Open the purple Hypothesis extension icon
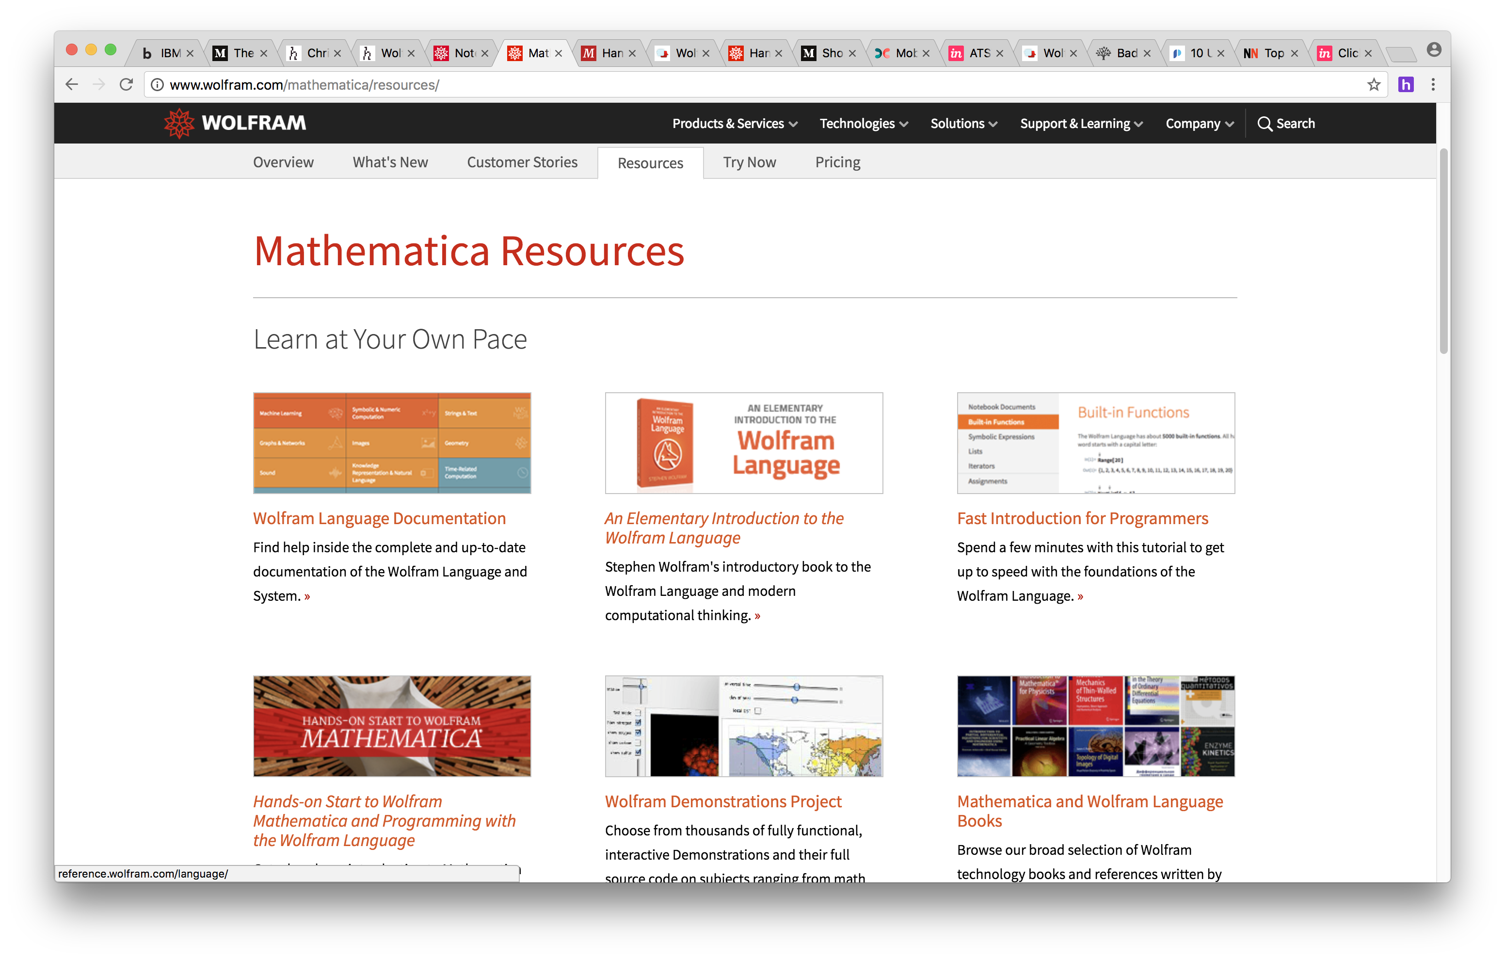1505x960 pixels. click(x=1406, y=84)
